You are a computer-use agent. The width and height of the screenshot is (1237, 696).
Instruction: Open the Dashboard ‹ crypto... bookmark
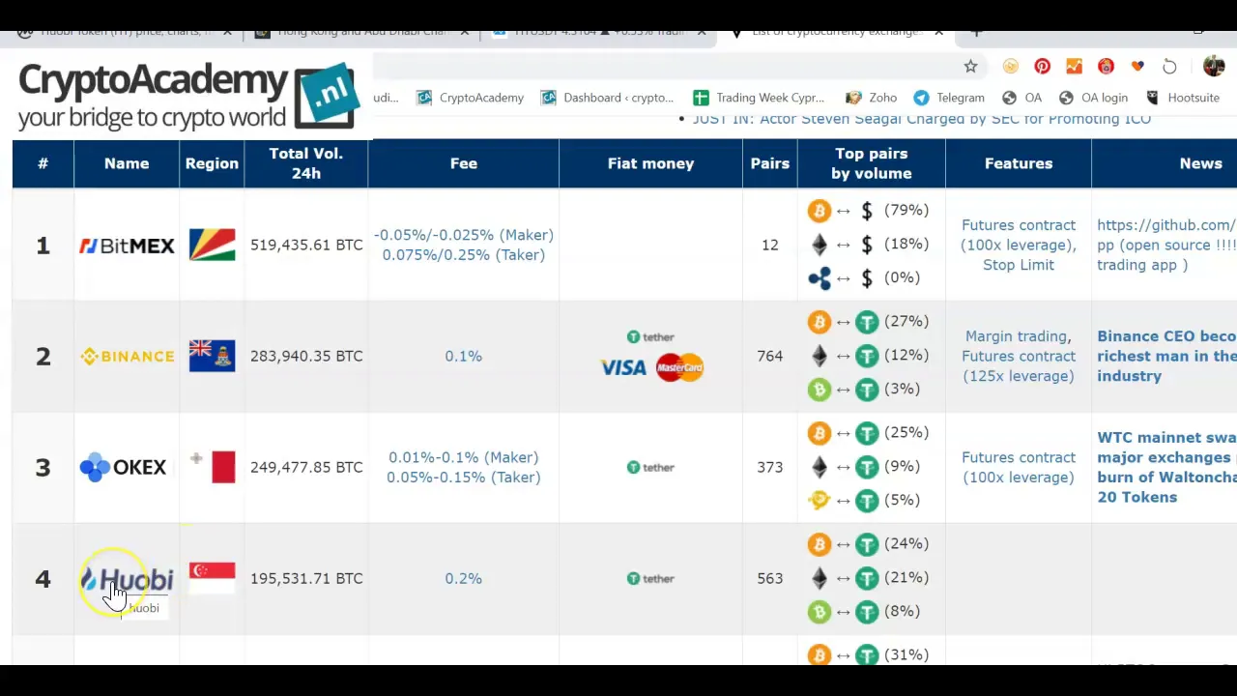(x=608, y=98)
